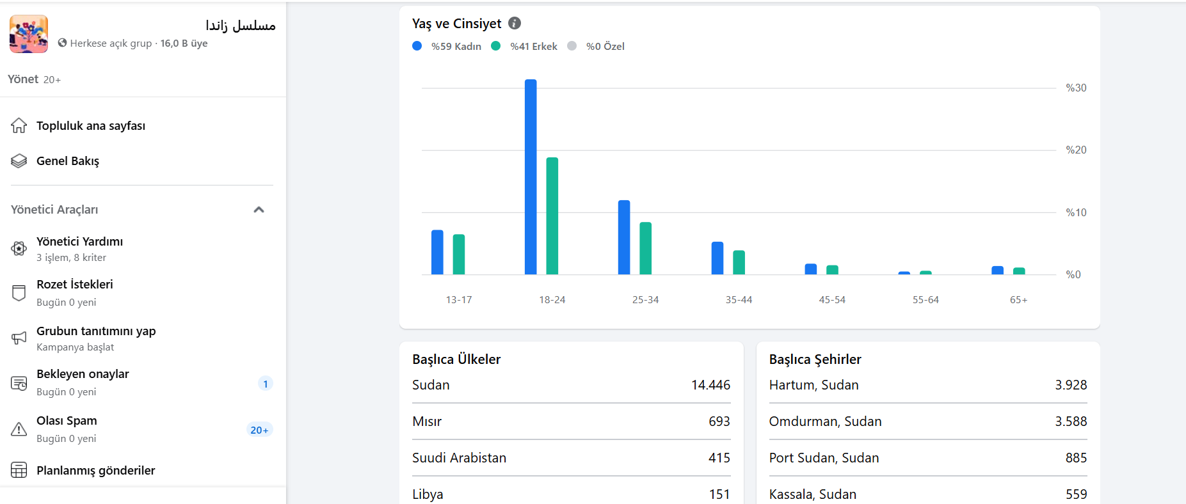Click the 13-17 age axis label
This screenshot has width=1186, height=504.
[x=459, y=299]
